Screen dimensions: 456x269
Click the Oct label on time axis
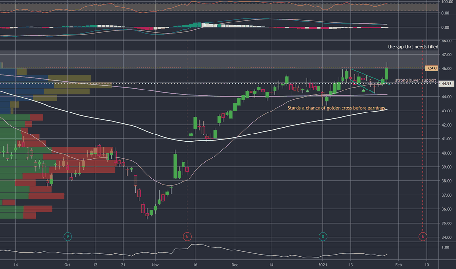(67, 265)
